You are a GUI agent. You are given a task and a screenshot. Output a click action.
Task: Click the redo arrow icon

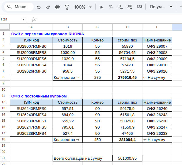(x=48, y=7)
